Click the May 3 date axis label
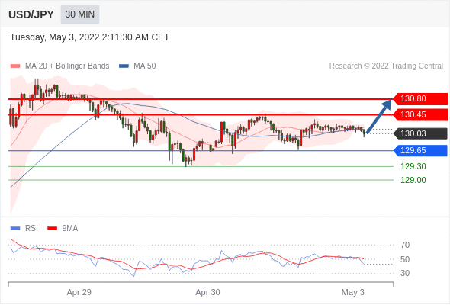Screen dimensions: 450x305 (x=352, y=292)
